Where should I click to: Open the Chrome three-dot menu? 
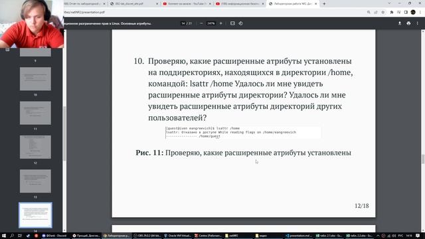(x=420, y=12)
